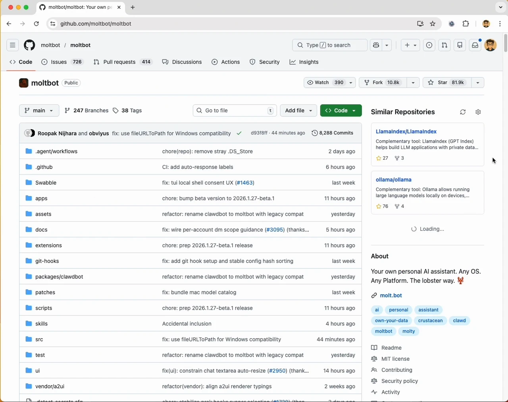Screen dimensions: 508x402
Task: Switch to the Issues tab
Action: 63,62
